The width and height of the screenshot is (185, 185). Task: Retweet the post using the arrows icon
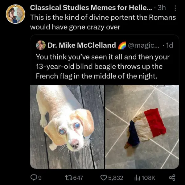[68, 177]
